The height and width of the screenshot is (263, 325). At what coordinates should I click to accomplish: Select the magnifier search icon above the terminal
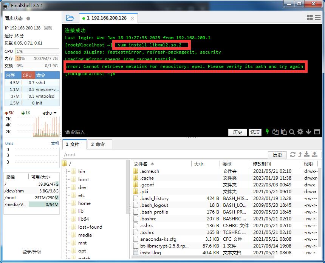coord(291,132)
